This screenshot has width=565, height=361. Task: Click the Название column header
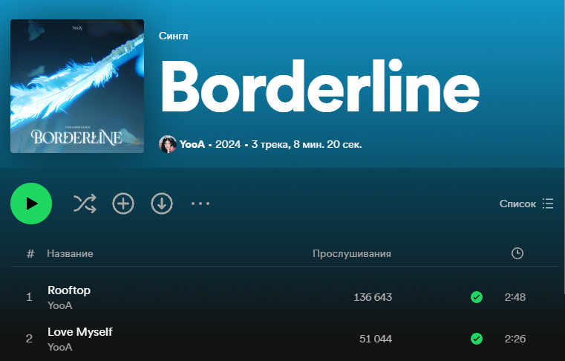(x=70, y=253)
